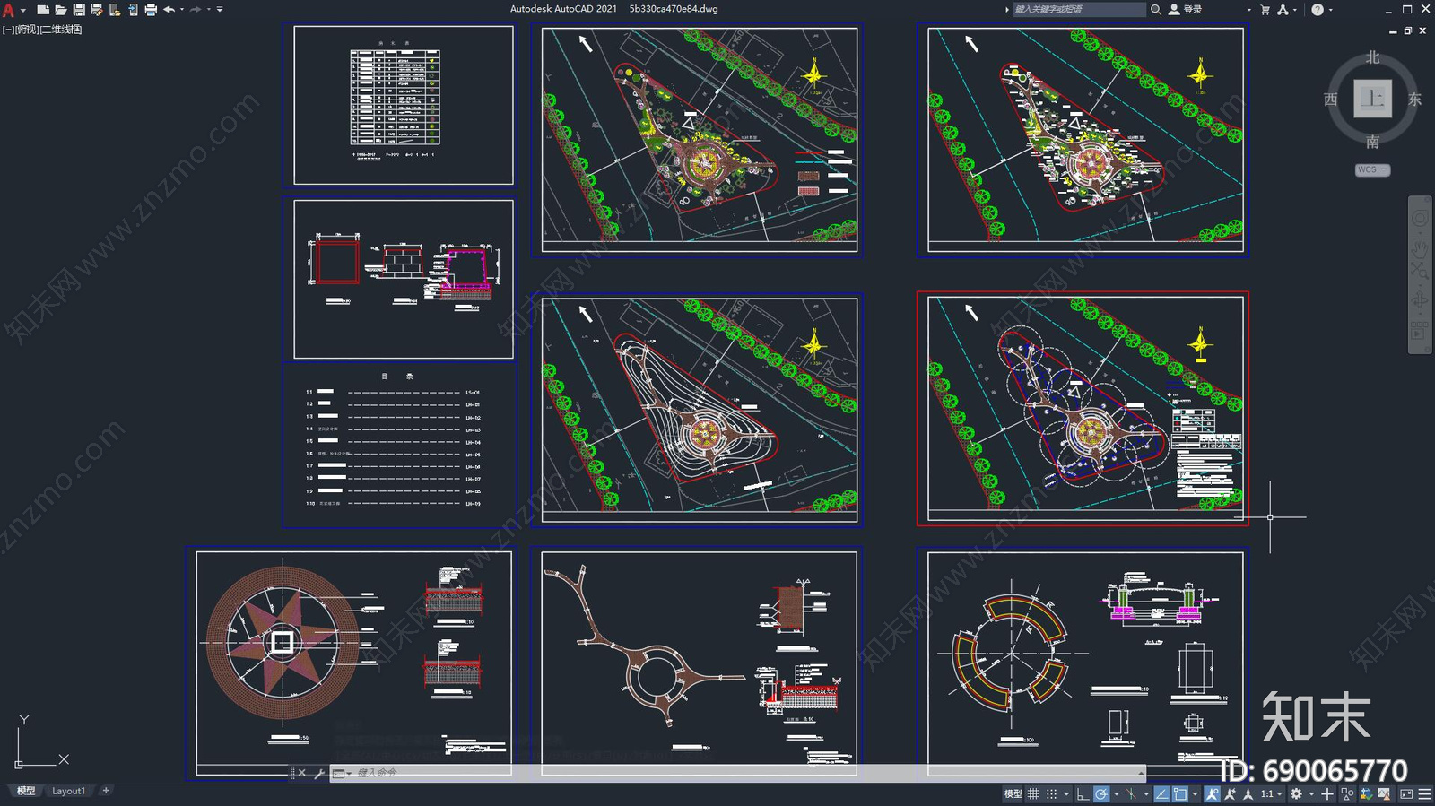Image resolution: width=1435 pixels, height=806 pixels.
Task: Open the AutoCAD application menu
Action: pos(9,10)
